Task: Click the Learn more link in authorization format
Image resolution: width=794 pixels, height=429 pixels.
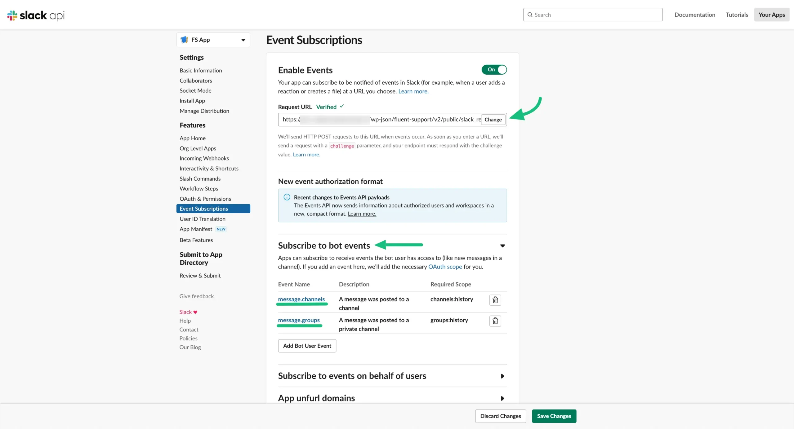Action: point(362,213)
